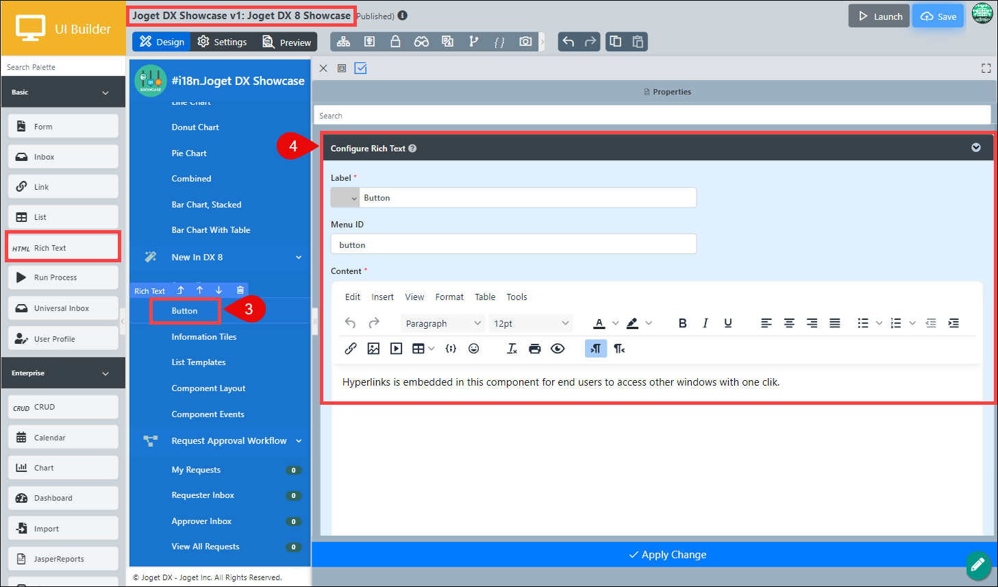Close the properties panel with X icon
Image resolution: width=998 pixels, height=587 pixels.
[x=323, y=68]
